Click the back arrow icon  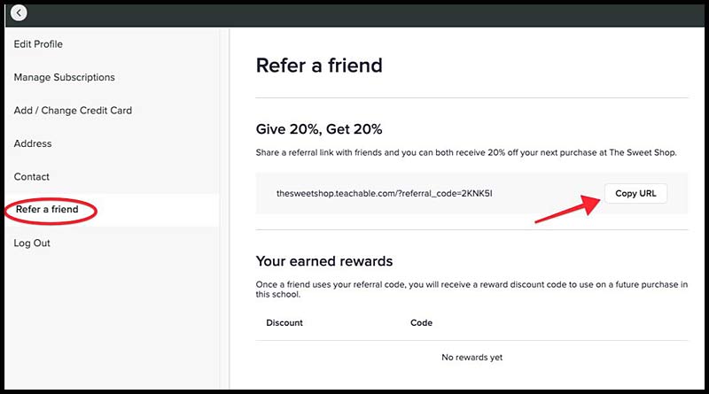click(19, 12)
